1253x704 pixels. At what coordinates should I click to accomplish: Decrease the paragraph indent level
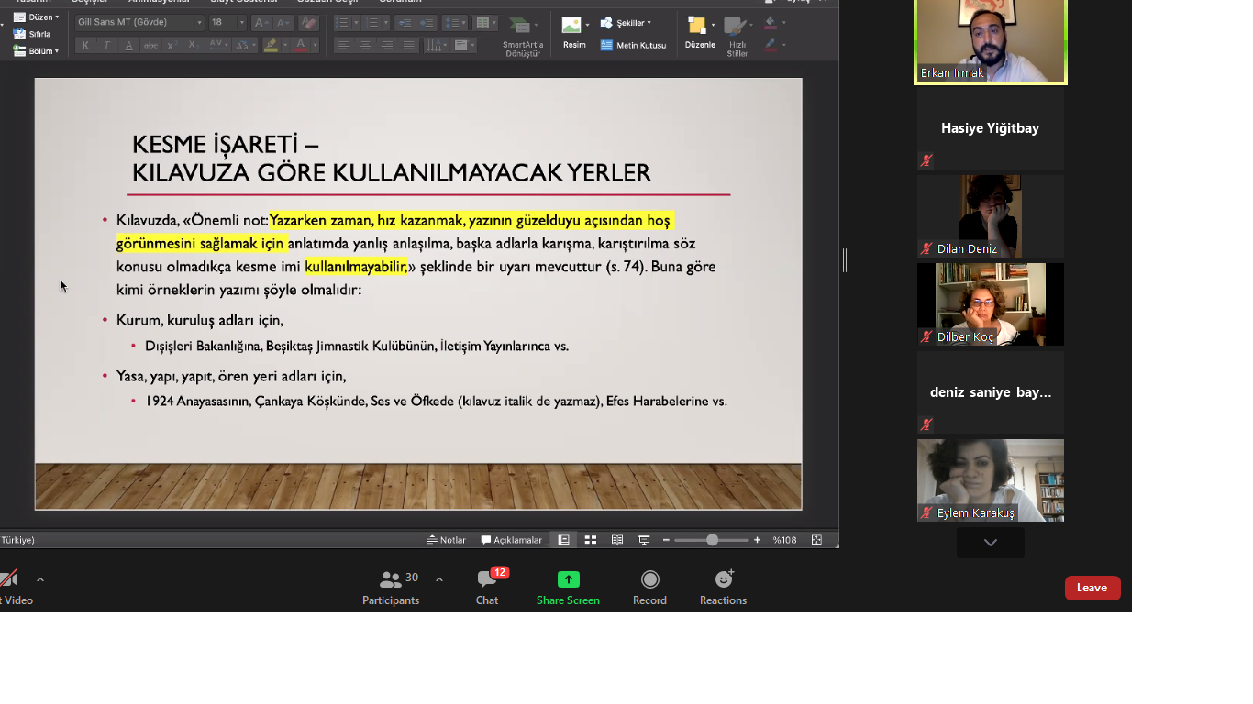[x=405, y=22]
